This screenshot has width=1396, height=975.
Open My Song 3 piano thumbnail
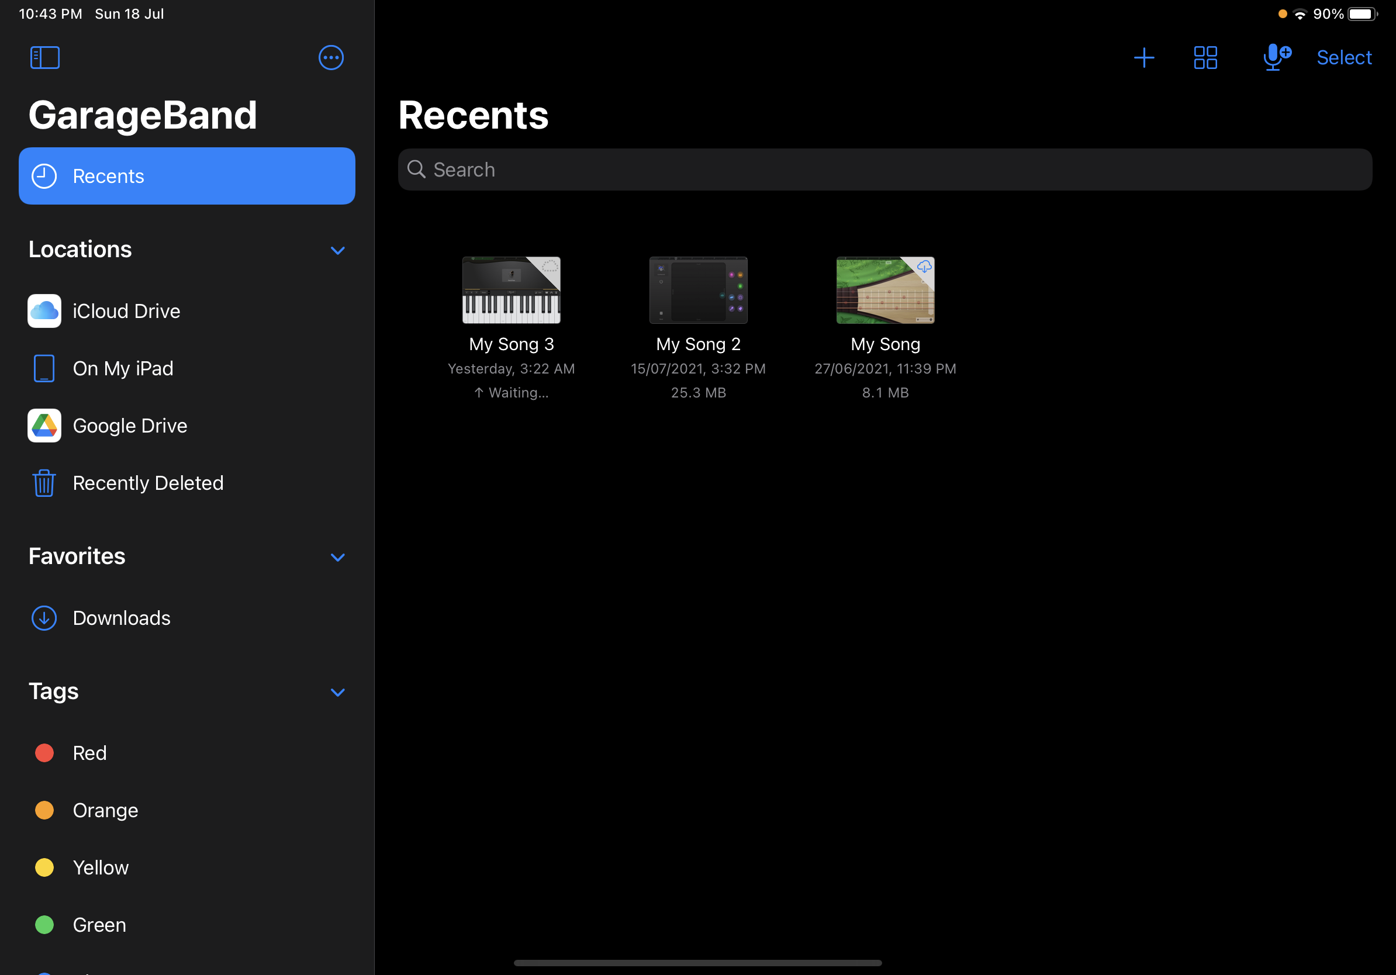tap(512, 290)
